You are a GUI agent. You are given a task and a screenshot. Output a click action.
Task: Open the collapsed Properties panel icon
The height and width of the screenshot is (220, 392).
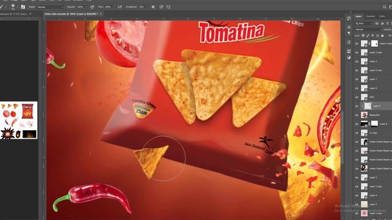click(349, 51)
